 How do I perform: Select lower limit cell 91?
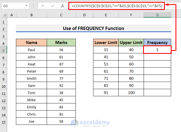[106, 93]
